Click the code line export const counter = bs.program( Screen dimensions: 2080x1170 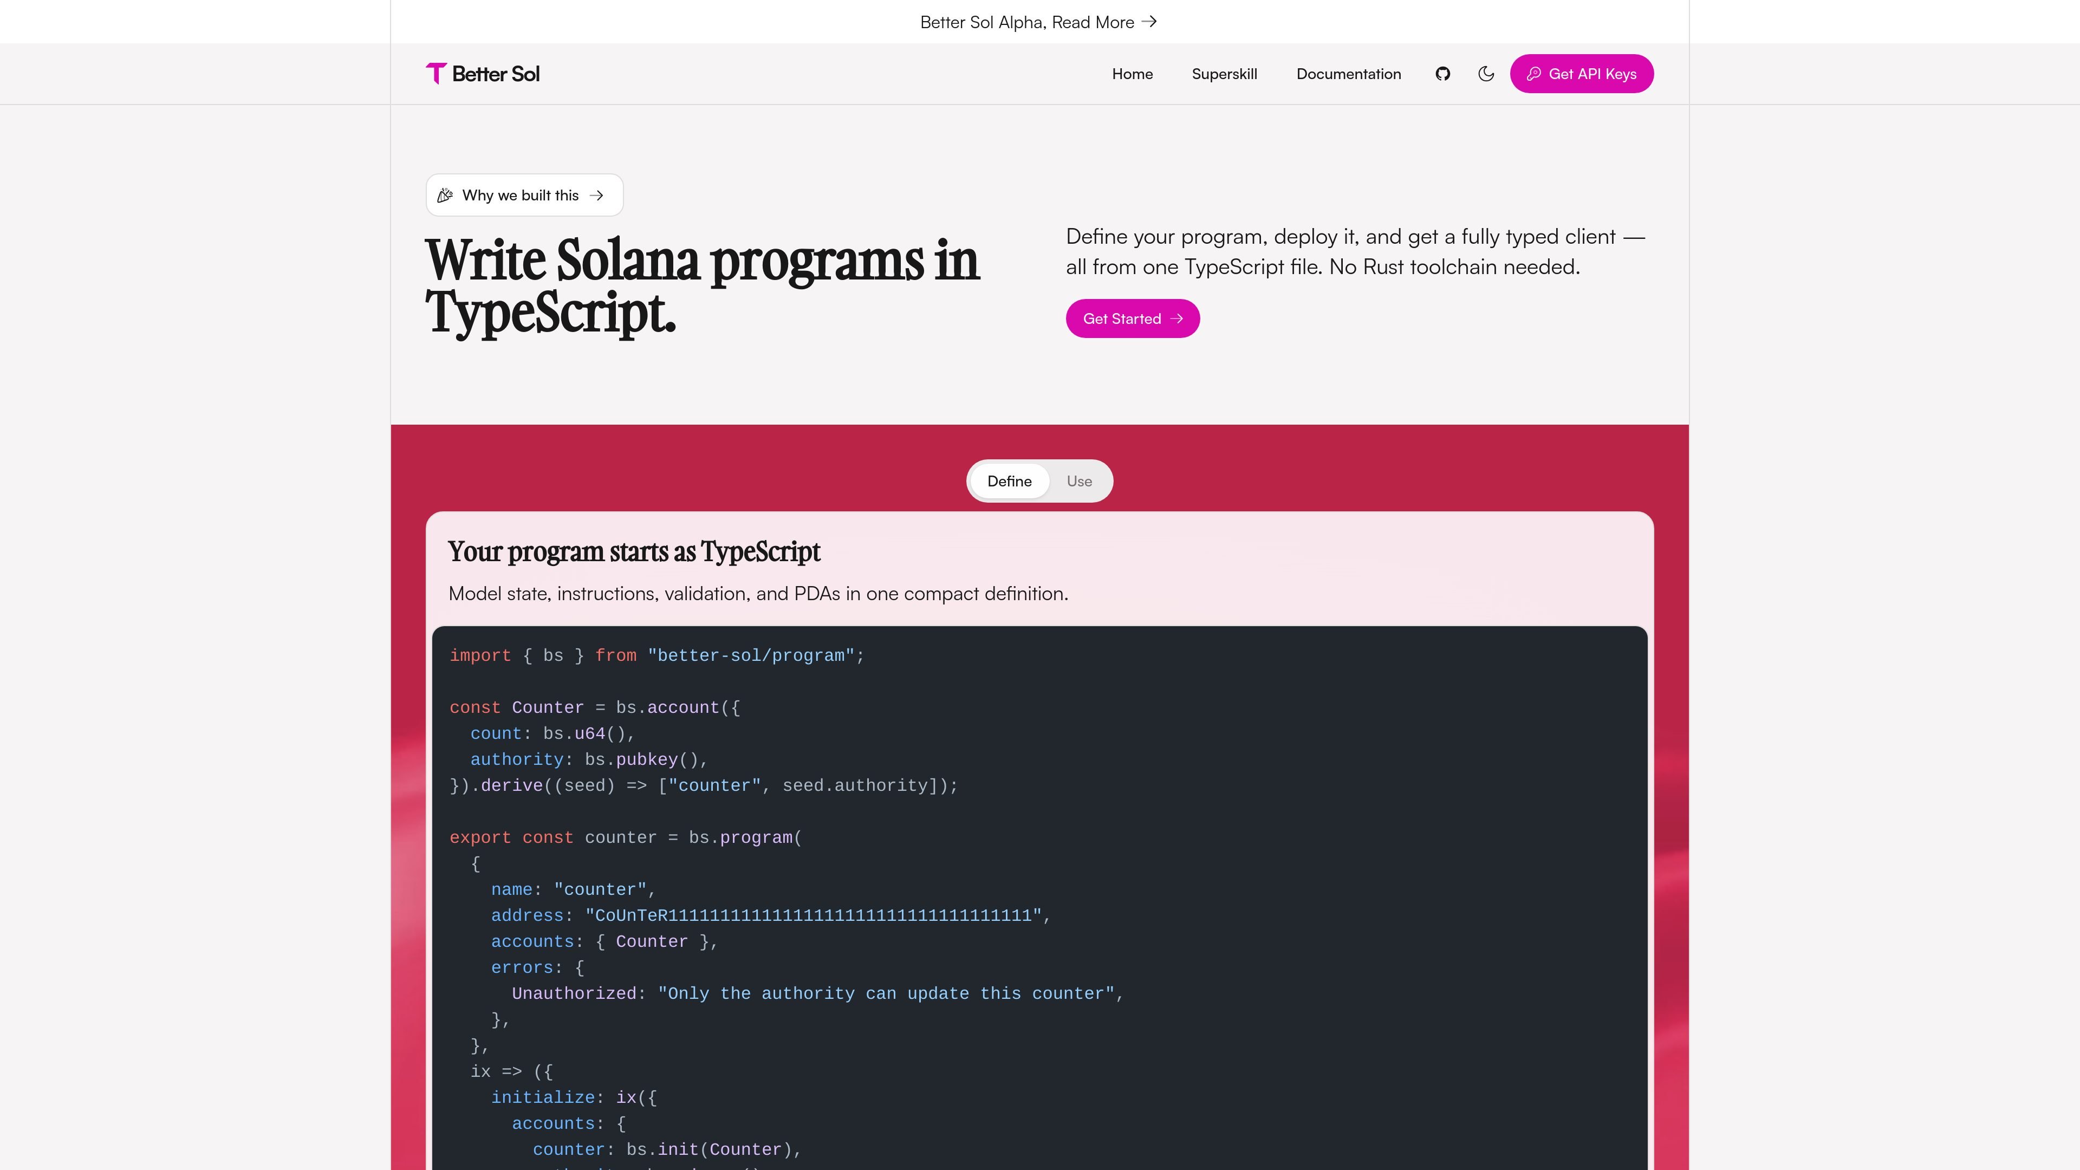click(x=626, y=838)
